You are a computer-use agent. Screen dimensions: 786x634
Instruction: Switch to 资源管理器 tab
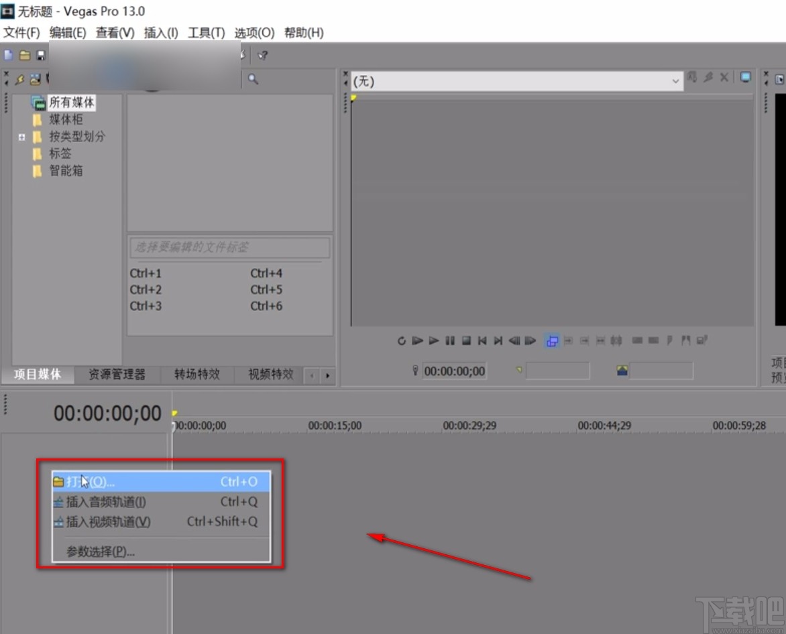(117, 374)
